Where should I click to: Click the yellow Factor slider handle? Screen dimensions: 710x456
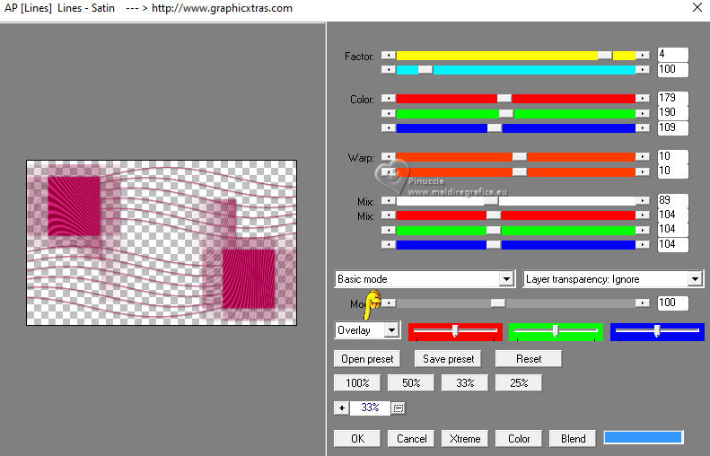click(x=605, y=56)
